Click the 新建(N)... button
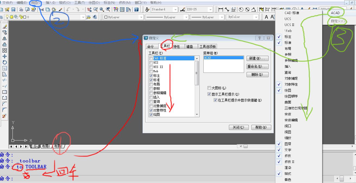The height and width of the screenshot is (183, 356). (257, 58)
